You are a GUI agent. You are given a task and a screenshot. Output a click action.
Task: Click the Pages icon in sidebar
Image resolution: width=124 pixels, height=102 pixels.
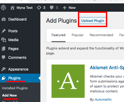[x=4, y=49]
